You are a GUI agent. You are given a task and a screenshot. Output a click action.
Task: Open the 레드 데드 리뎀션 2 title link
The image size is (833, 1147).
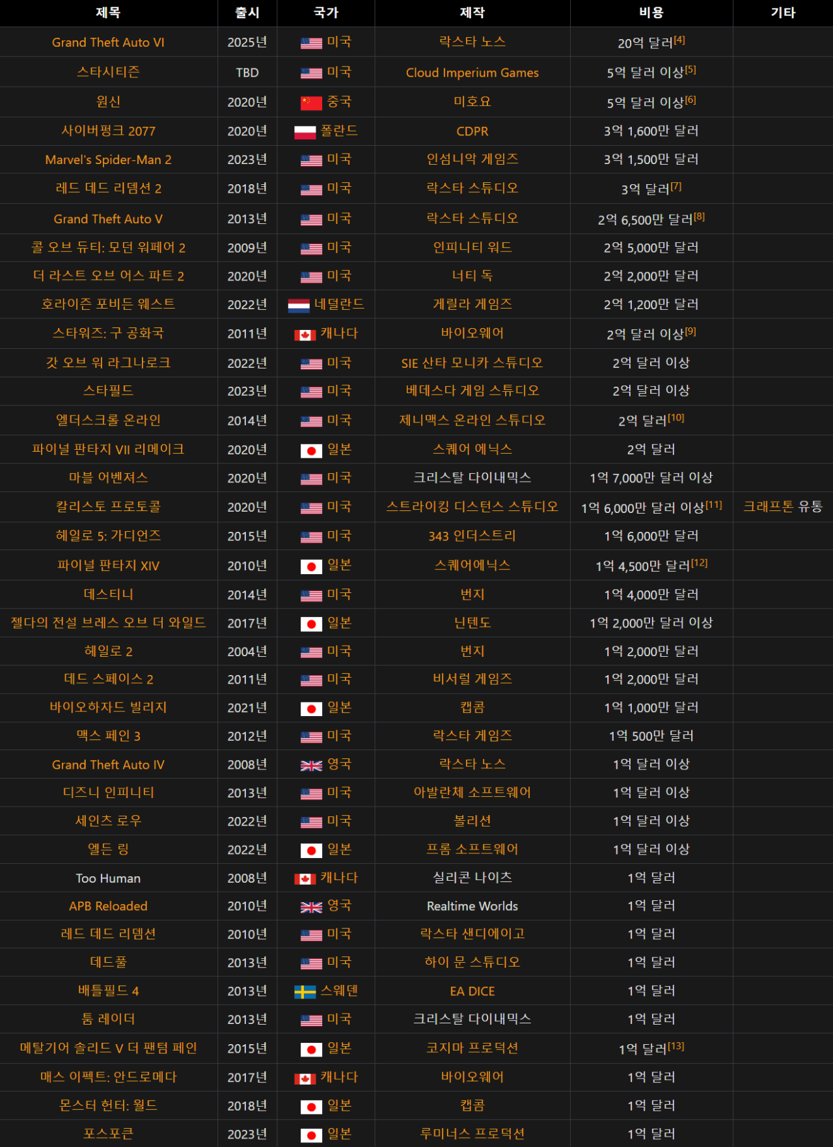(x=108, y=188)
